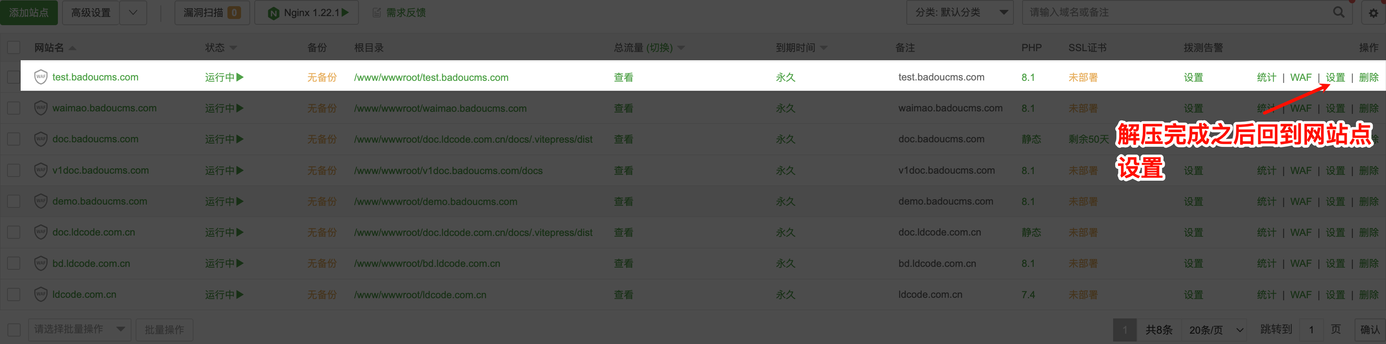Click the WAF shield icon beside test.badoucms.com

pyautogui.click(x=41, y=77)
